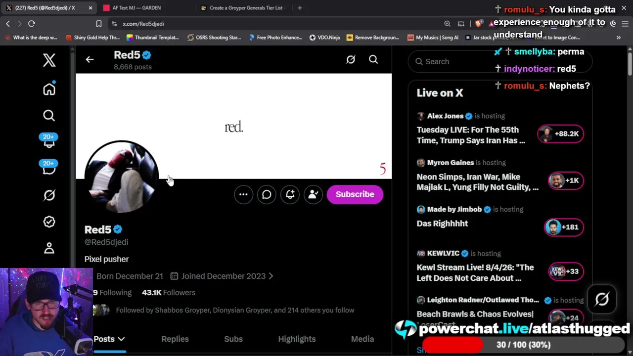This screenshot has height=356, width=633.
Task: Search Red5's posts via header magnifier
Action: click(x=373, y=60)
